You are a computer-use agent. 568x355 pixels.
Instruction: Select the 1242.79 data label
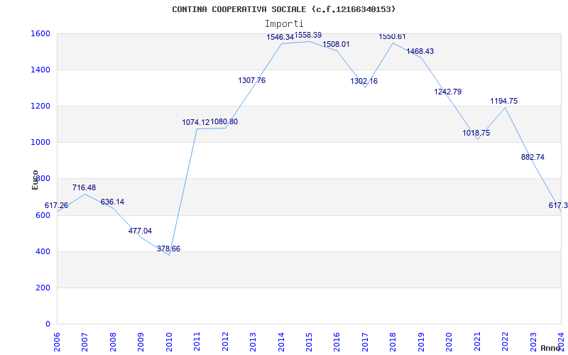coord(448,92)
